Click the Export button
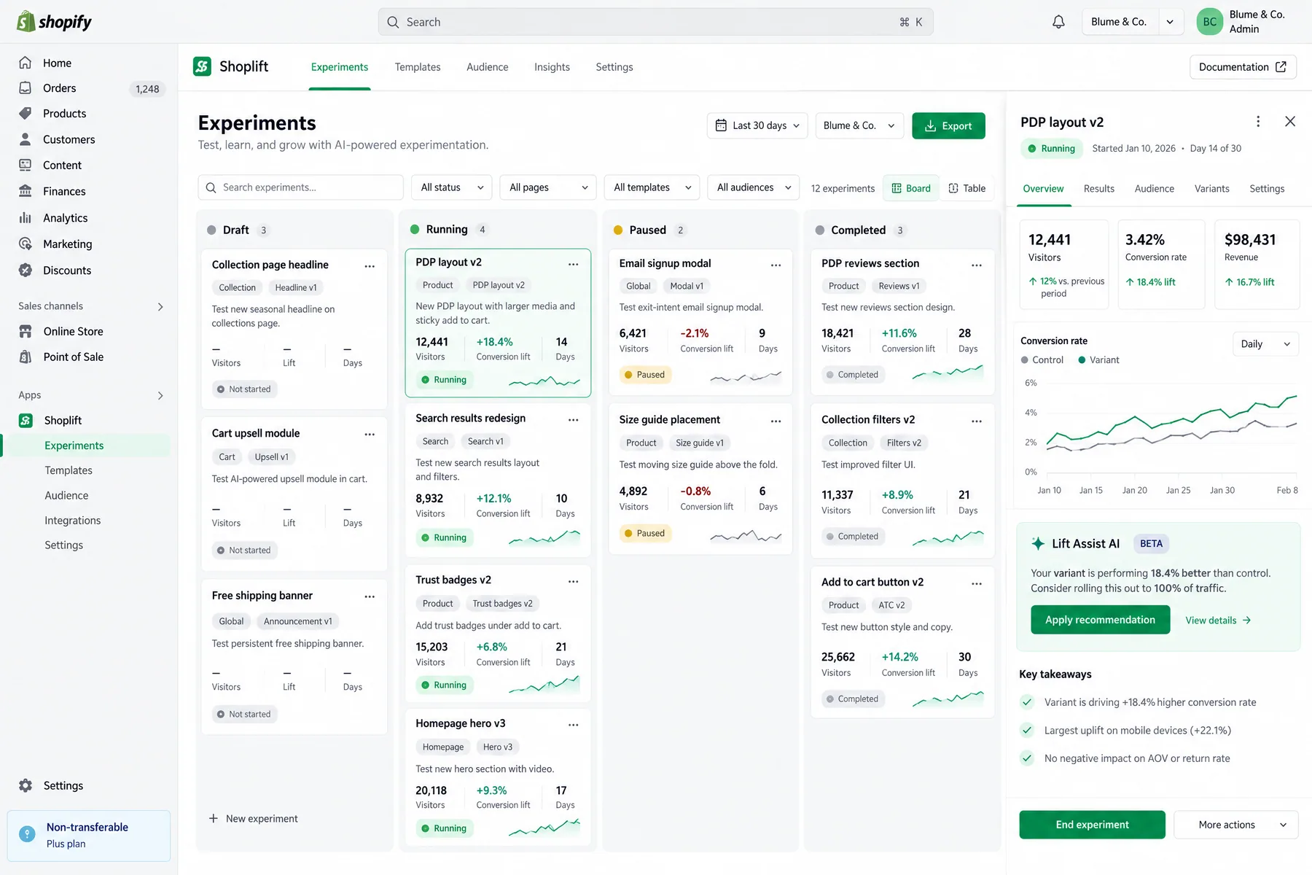Image resolution: width=1312 pixels, height=875 pixels. coord(948,125)
